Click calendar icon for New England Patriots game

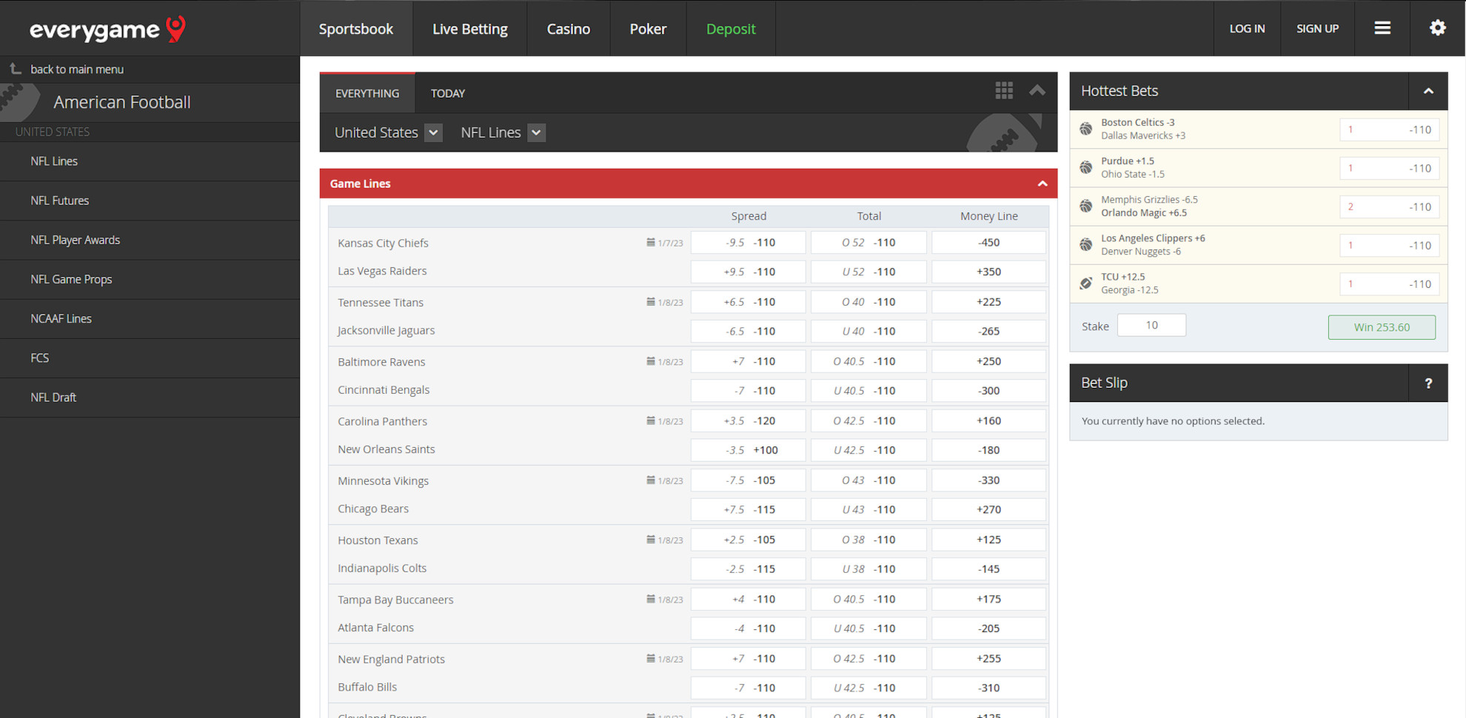click(x=651, y=658)
